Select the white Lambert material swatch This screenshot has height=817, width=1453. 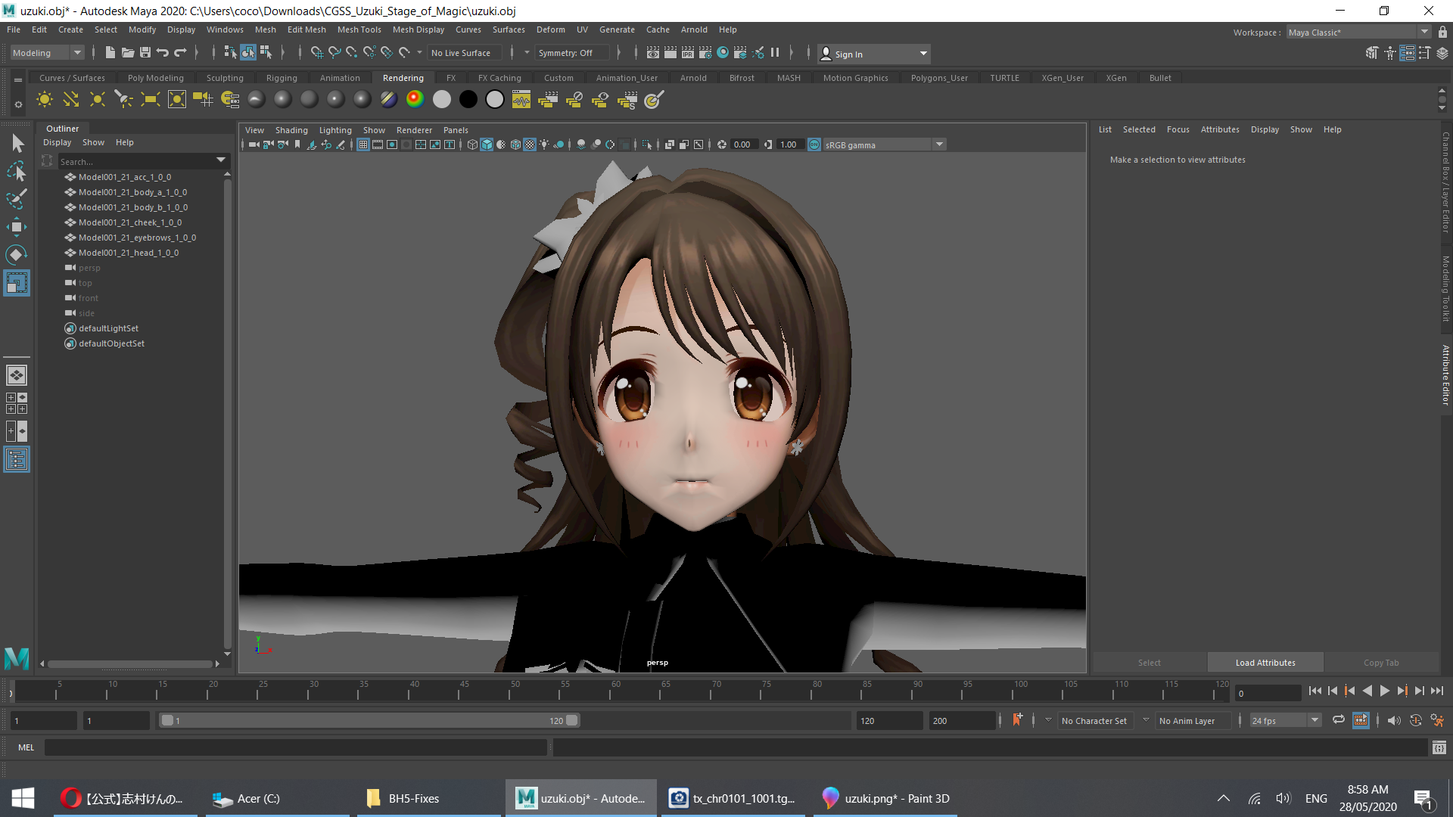[x=442, y=99]
